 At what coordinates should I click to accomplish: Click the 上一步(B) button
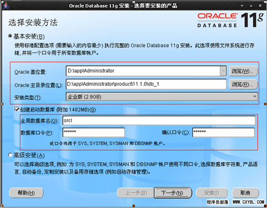pos(135,193)
